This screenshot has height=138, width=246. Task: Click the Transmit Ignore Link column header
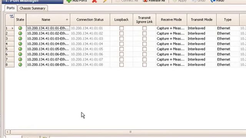pyautogui.click(x=145, y=20)
